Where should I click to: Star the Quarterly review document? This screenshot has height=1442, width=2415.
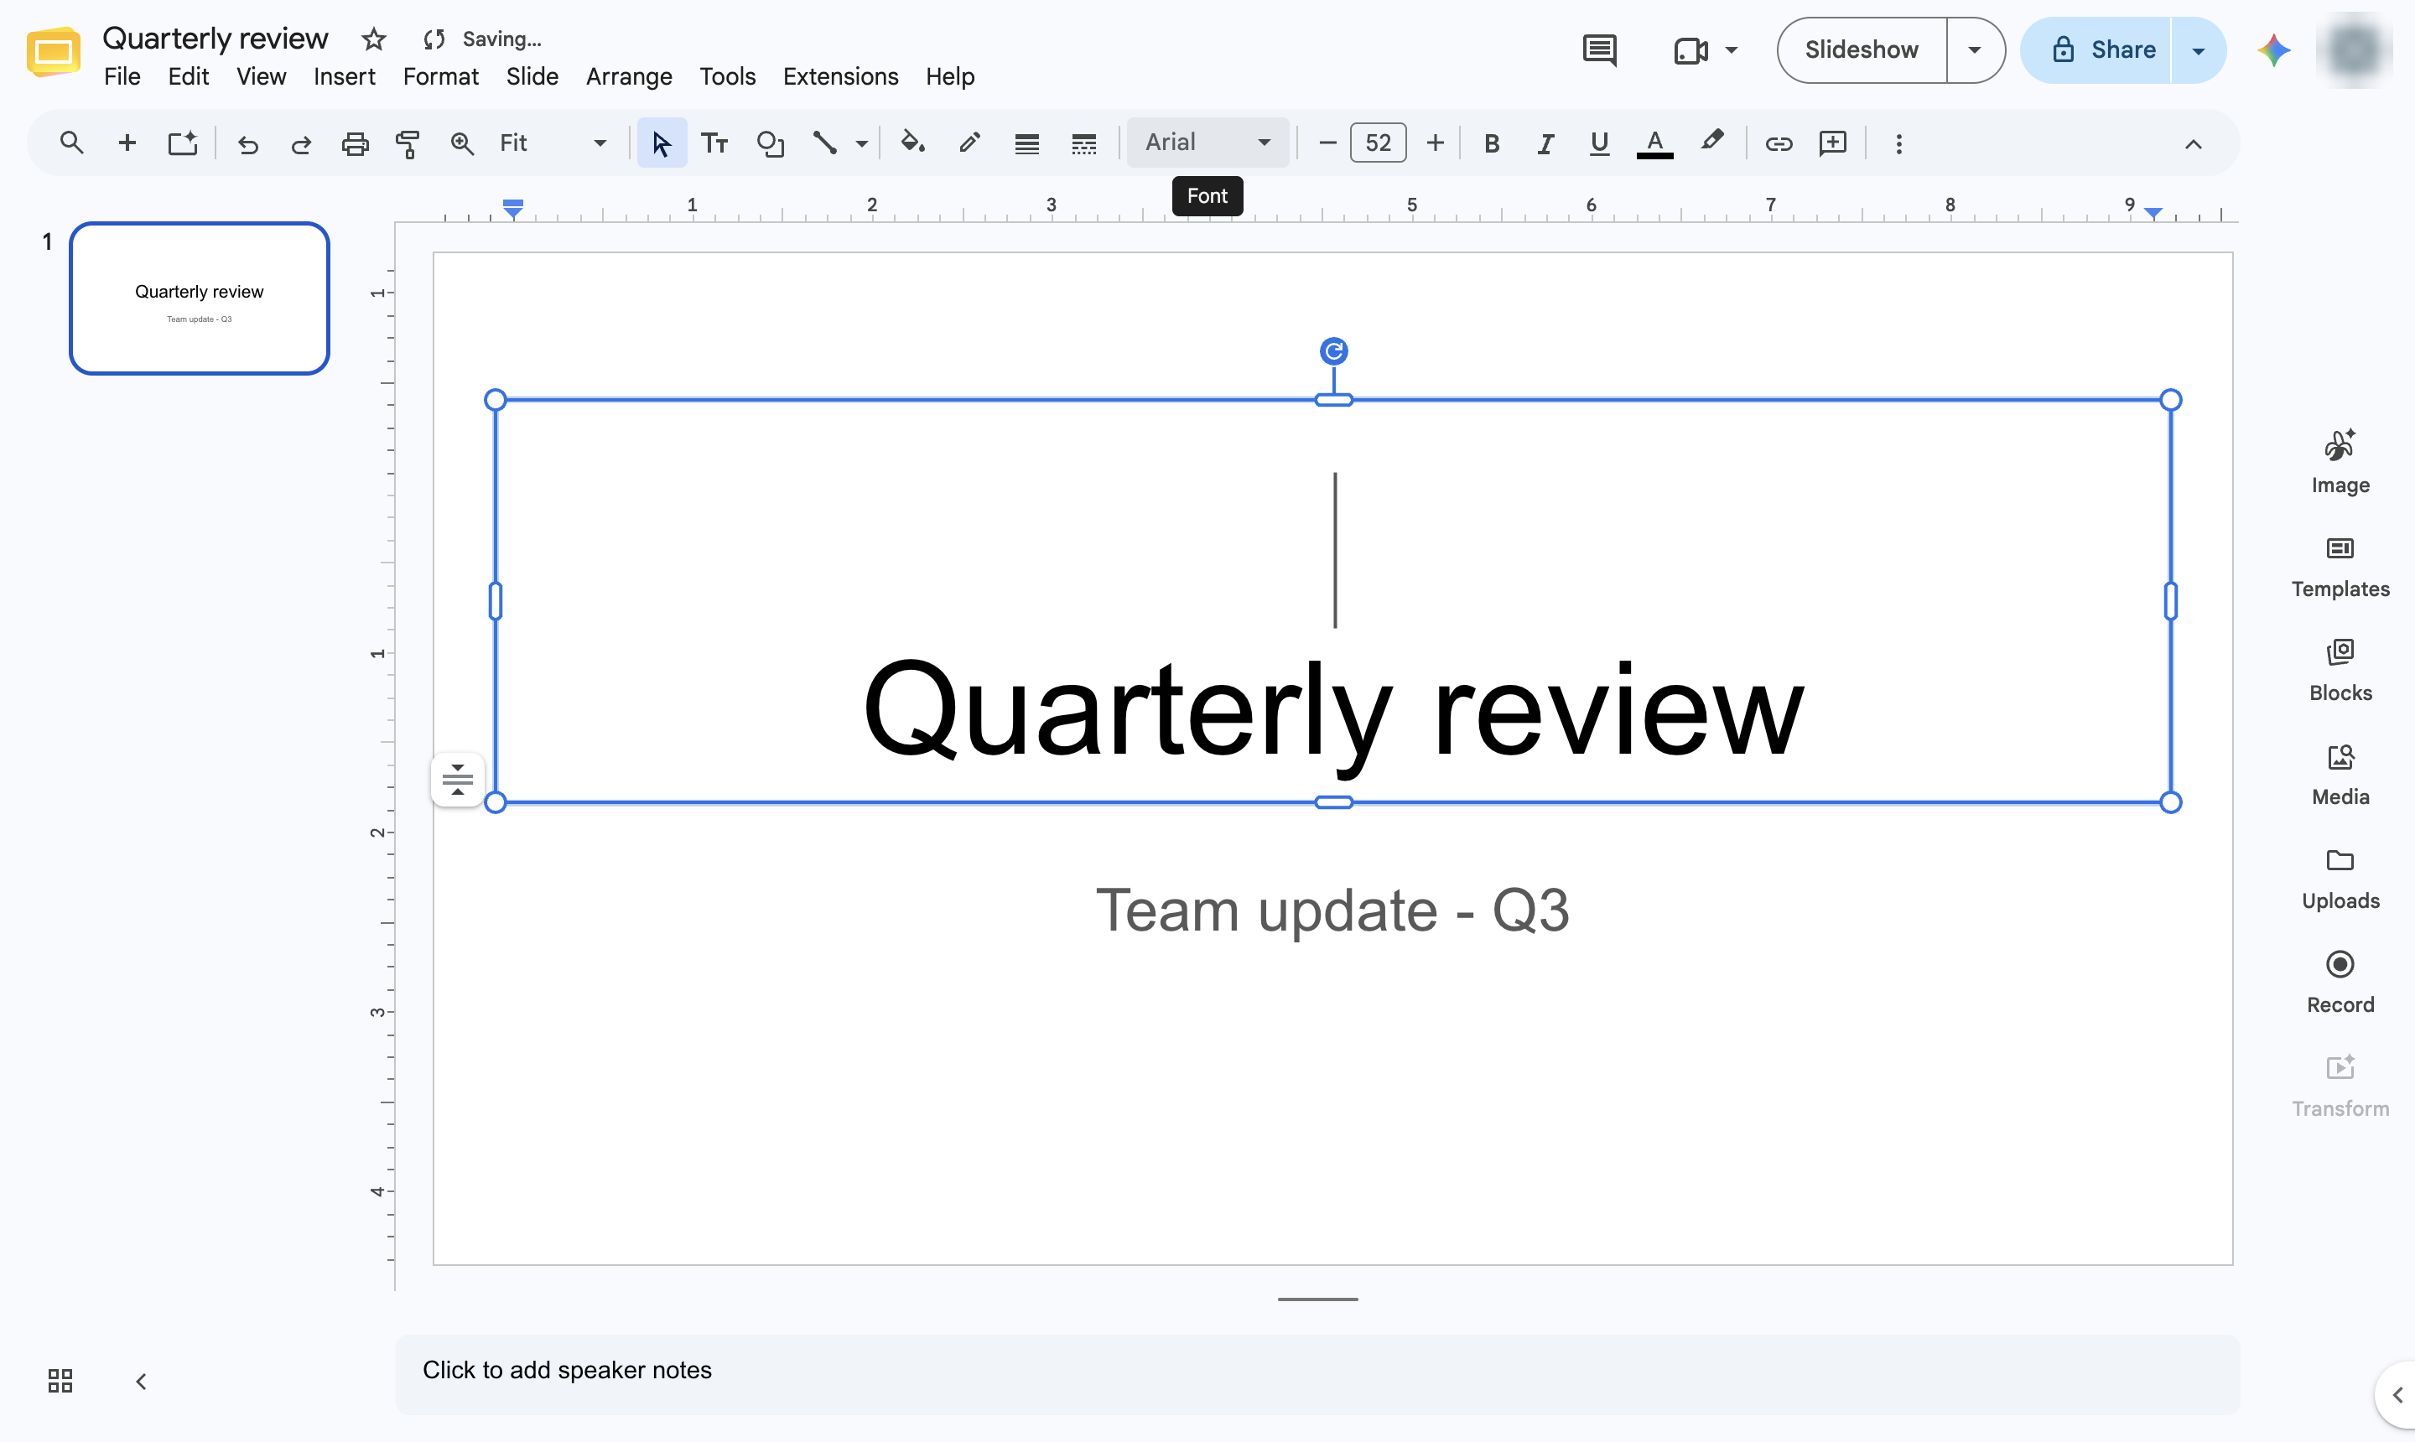(373, 39)
